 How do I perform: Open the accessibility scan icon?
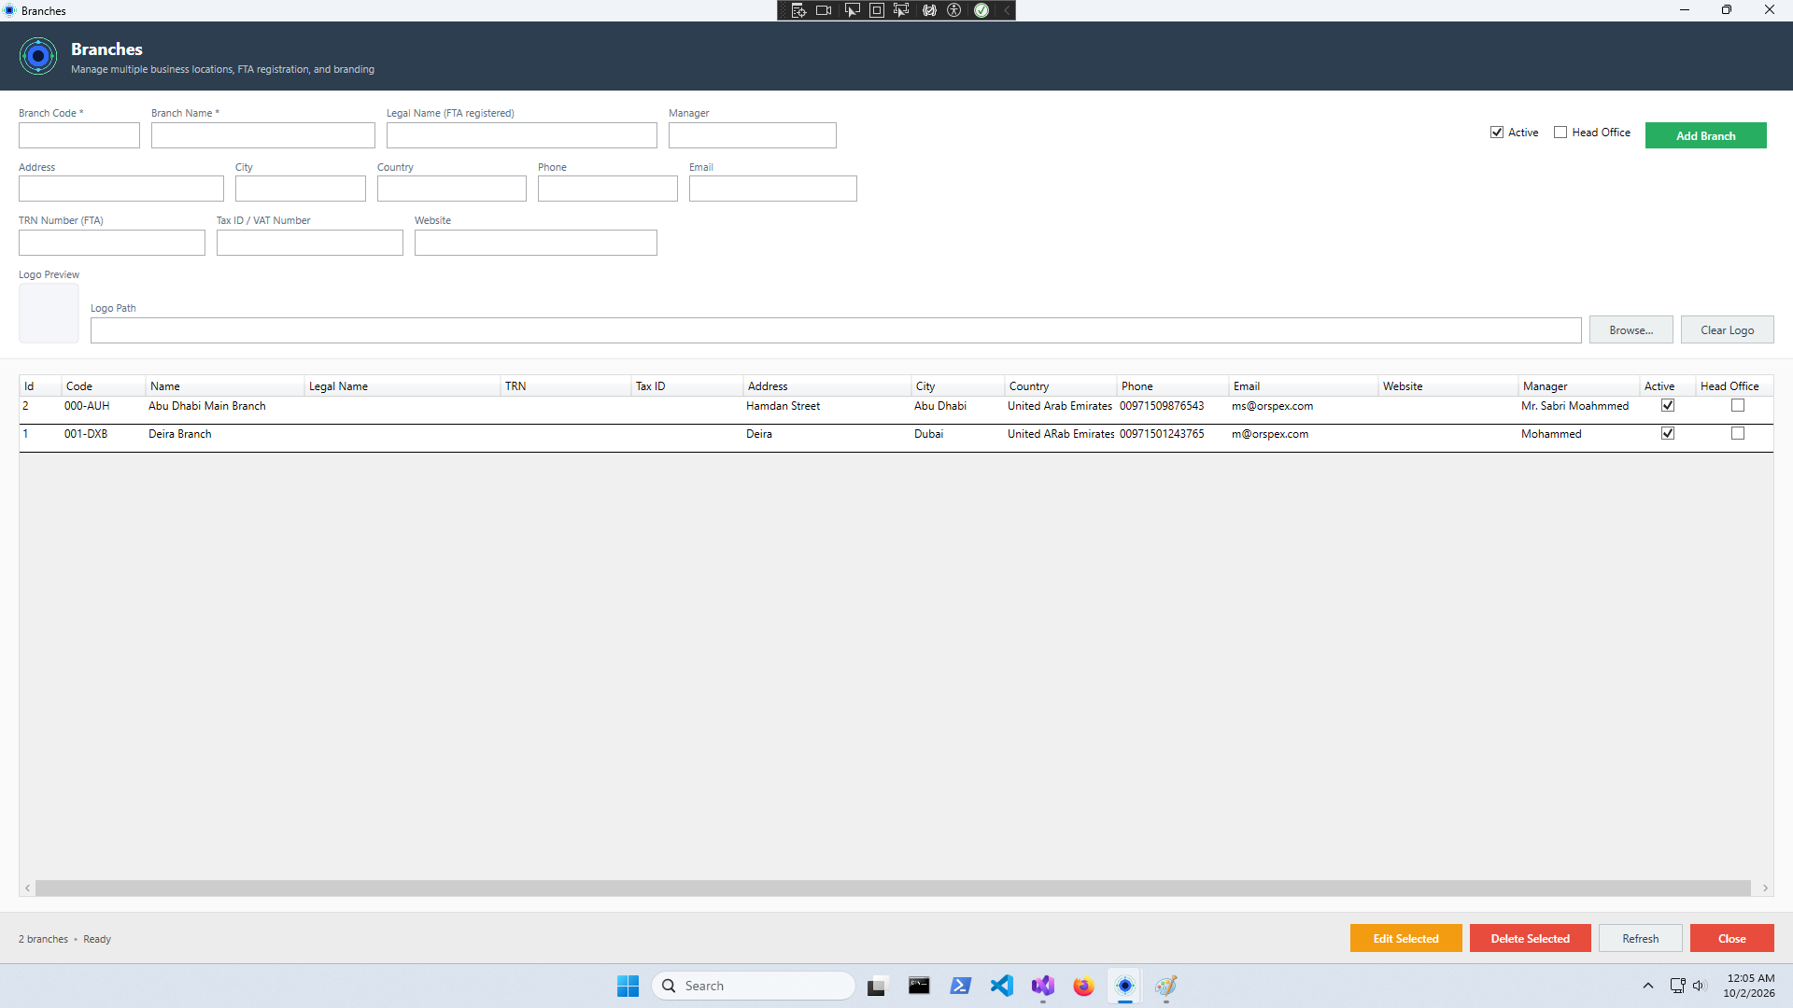[x=954, y=10]
